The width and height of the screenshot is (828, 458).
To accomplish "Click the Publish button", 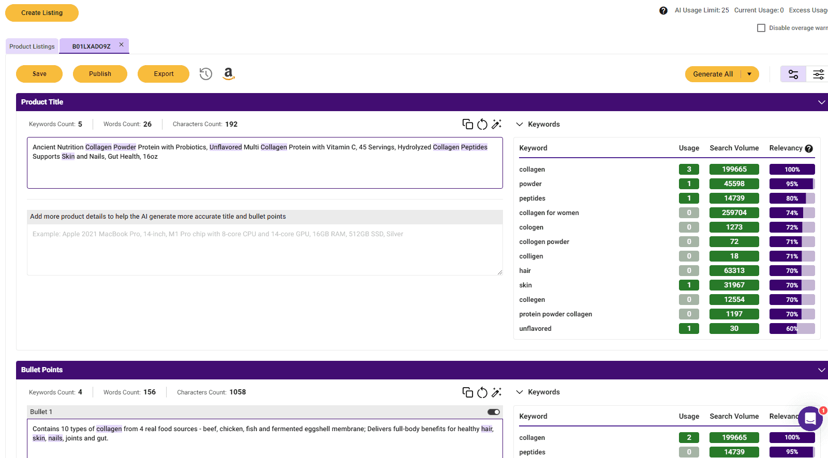I will tap(100, 74).
